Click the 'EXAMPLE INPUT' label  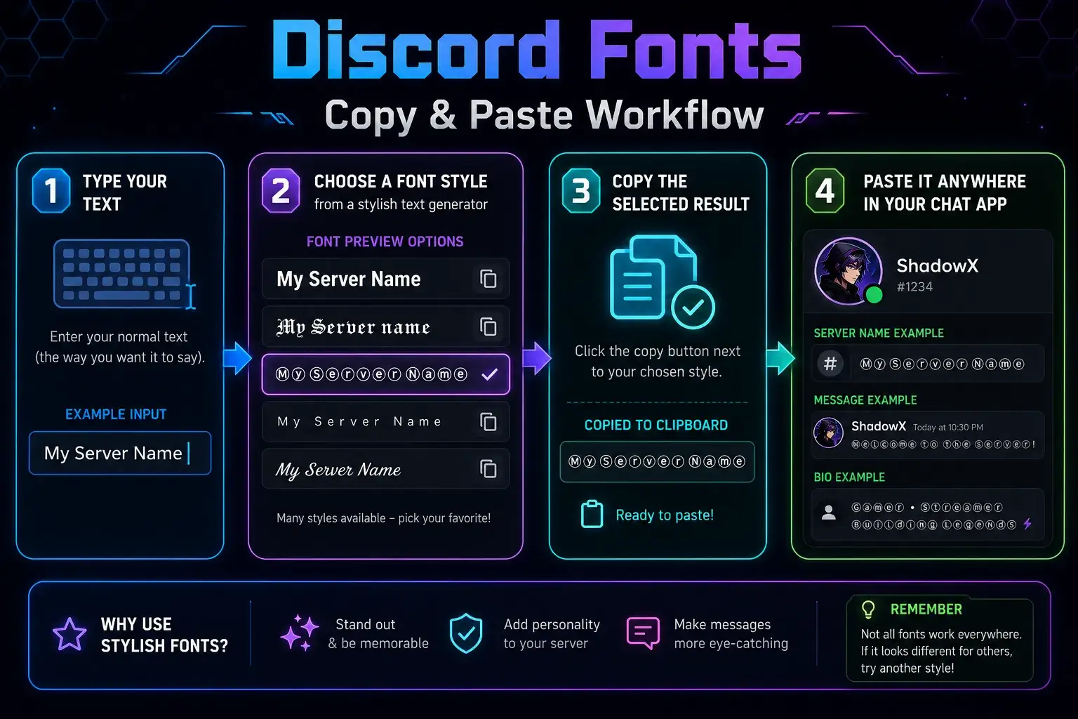click(x=116, y=414)
